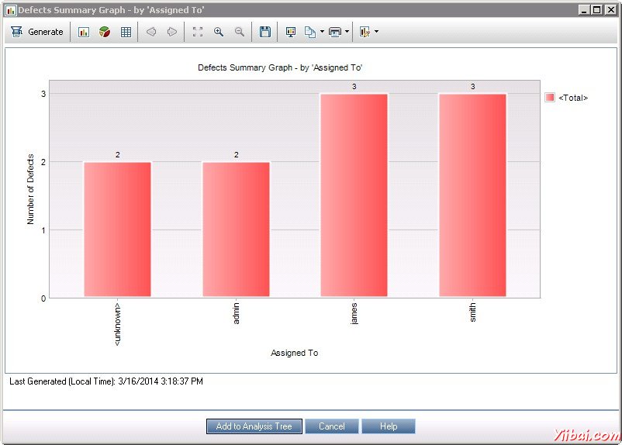Viewport: 622px width, 445px height.
Task: Zoom in on the graph
Action: pyautogui.click(x=219, y=32)
